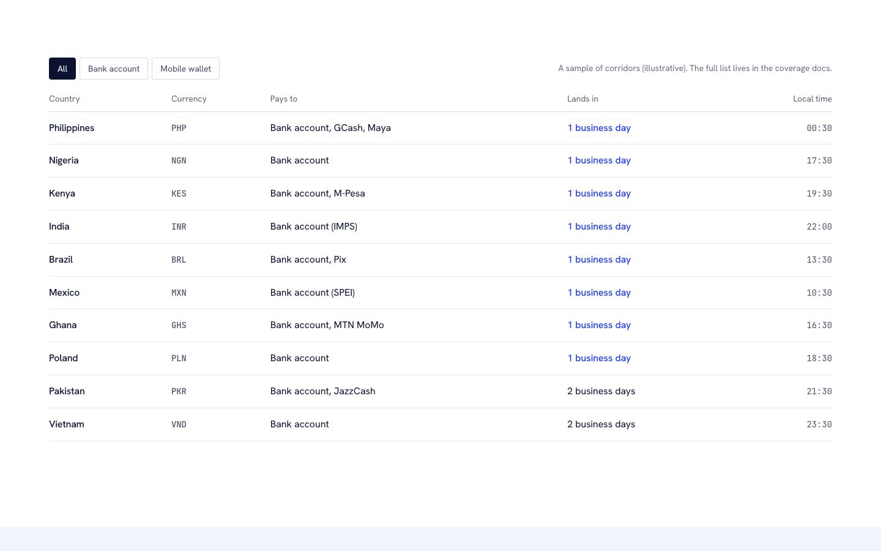Click the PHP currency code
Viewport: 881px width, 551px height.
pyautogui.click(x=179, y=128)
